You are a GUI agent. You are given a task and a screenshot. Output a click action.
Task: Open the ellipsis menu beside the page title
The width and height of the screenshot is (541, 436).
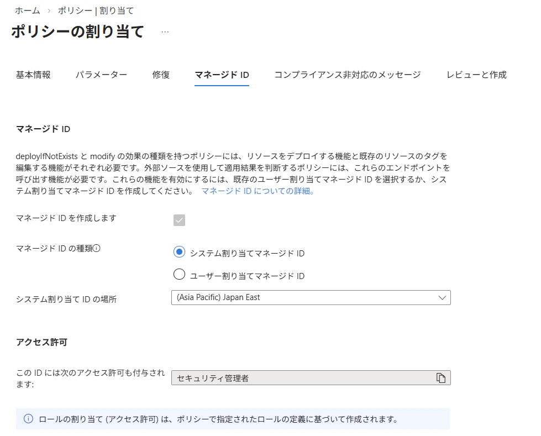(165, 31)
